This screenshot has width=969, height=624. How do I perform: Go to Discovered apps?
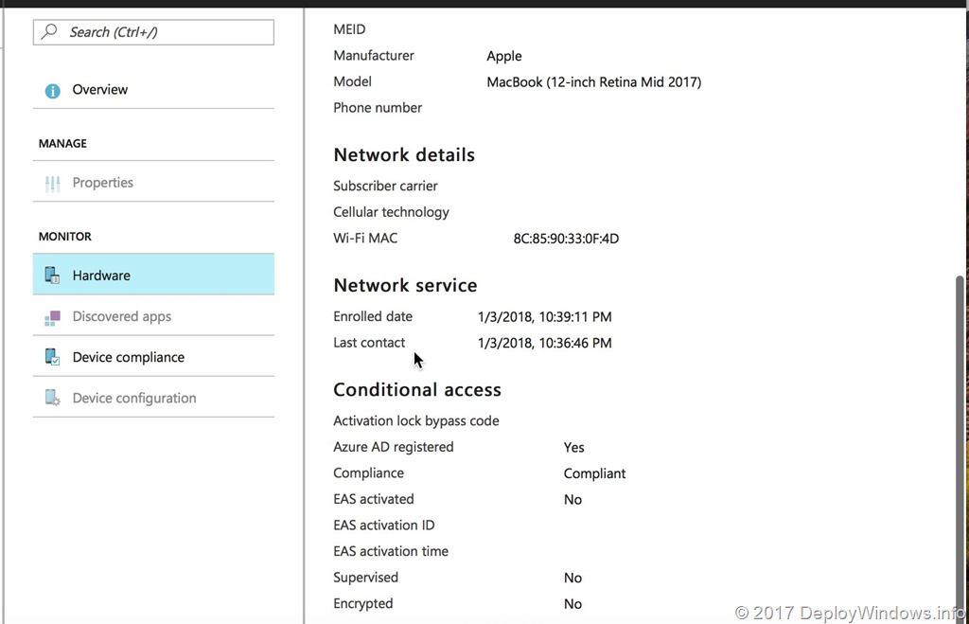point(122,317)
